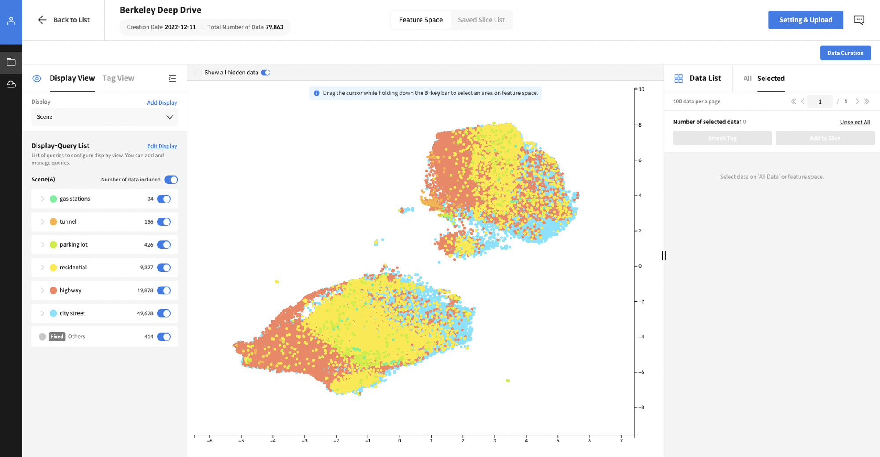Go to the next data list page
Image resolution: width=880 pixels, height=457 pixels.
pyautogui.click(x=857, y=102)
